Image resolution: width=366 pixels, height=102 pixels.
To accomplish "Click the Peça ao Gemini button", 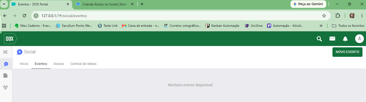I will [x=308, y=4].
